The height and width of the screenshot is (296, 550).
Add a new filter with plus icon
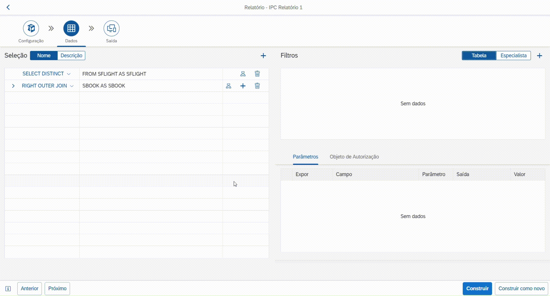coord(539,56)
